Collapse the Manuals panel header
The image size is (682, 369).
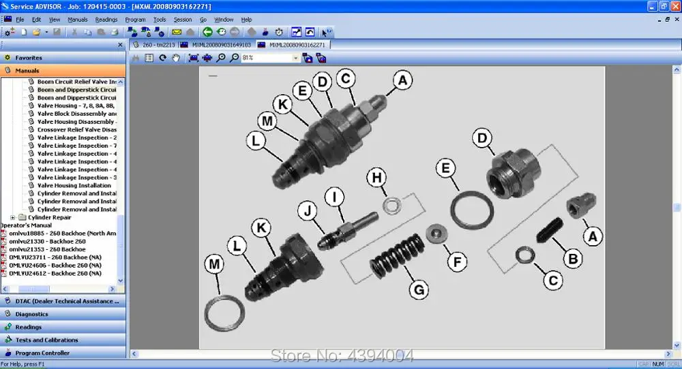[63, 70]
